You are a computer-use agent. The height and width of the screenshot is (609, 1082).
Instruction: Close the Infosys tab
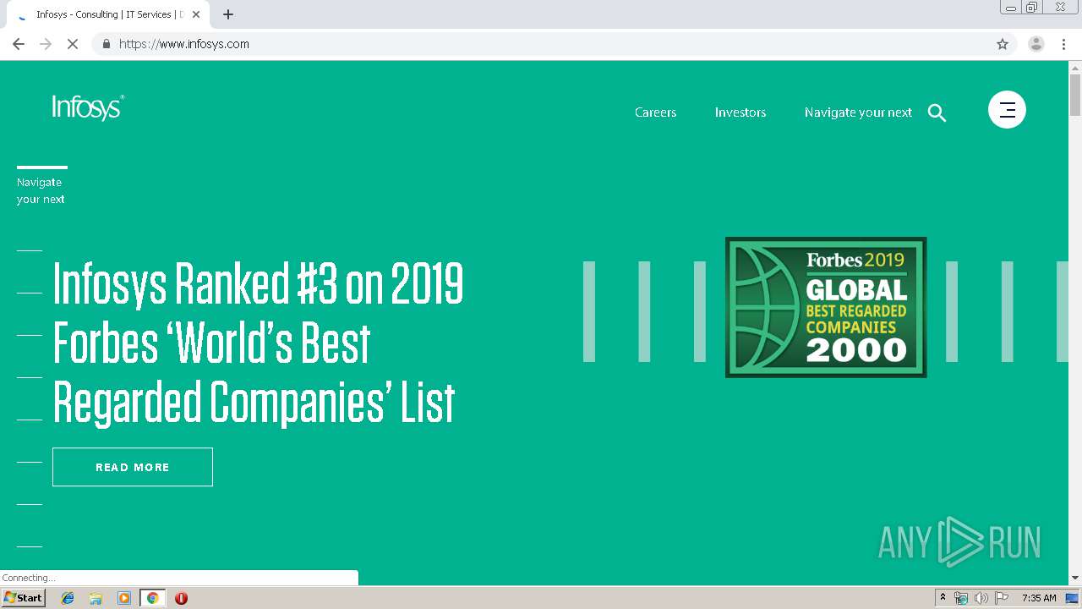[x=196, y=14]
